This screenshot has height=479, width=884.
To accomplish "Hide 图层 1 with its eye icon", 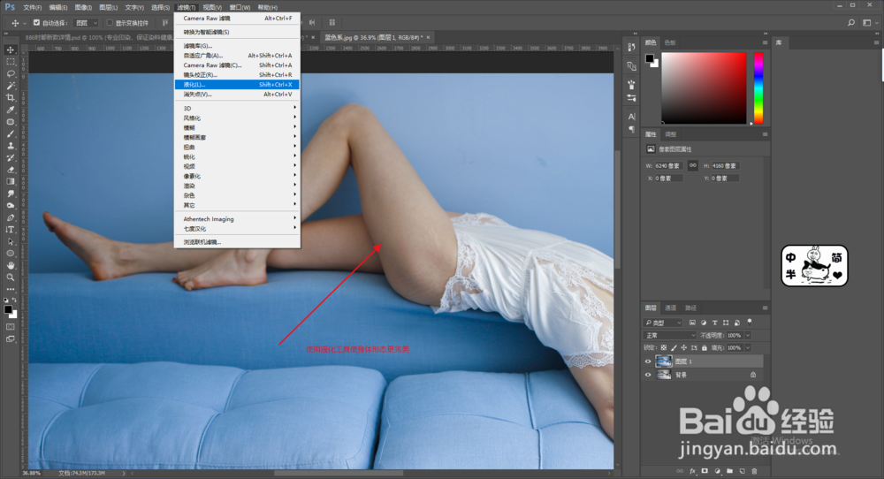I will coord(648,361).
